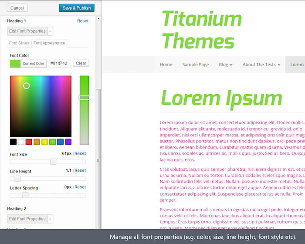Click the Titanium Themes site title
The width and height of the screenshot is (305, 244).
pyautogui.click(x=202, y=30)
